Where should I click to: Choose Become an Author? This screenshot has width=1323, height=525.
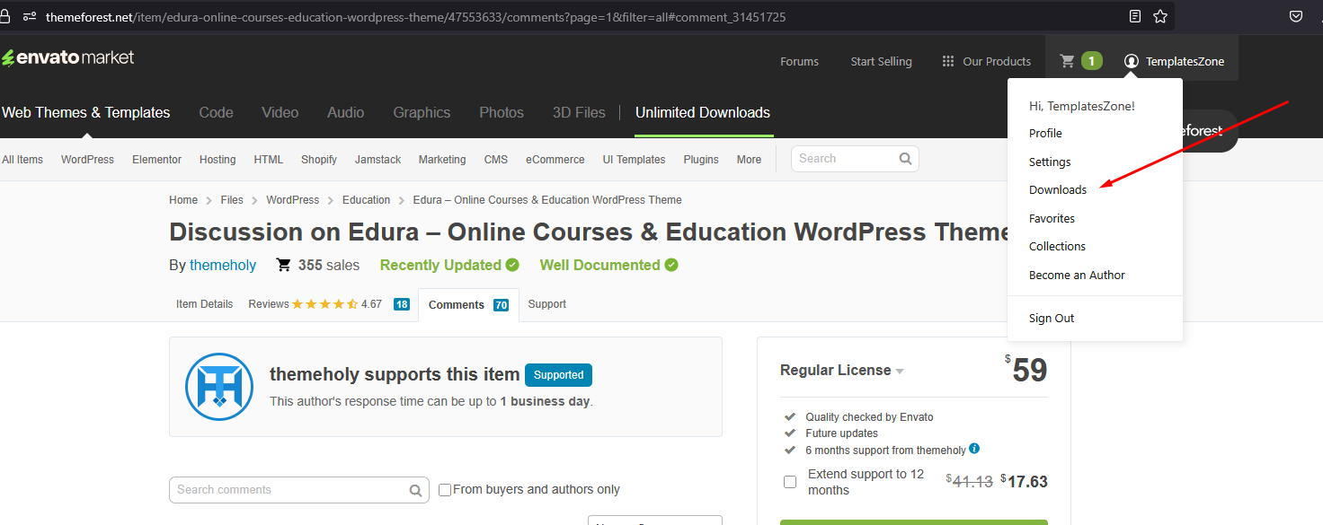point(1077,275)
